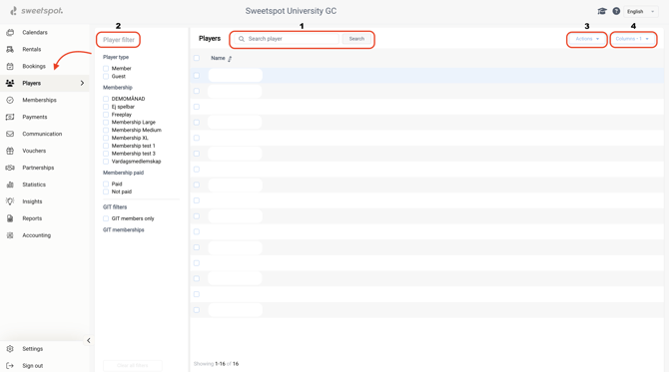Screen dimensions: 669x372
Task: Click the Partnerships handshake icon
Action: point(10,168)
